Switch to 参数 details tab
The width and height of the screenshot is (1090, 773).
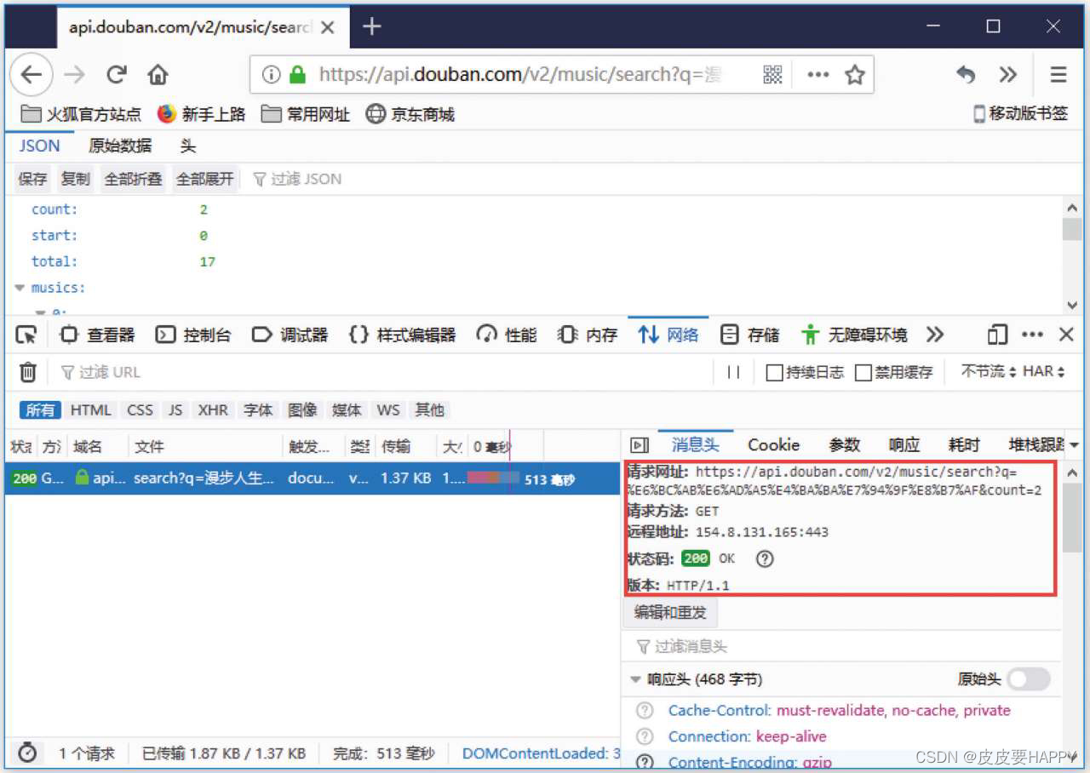pyautogui.click(x=845, y=444)
